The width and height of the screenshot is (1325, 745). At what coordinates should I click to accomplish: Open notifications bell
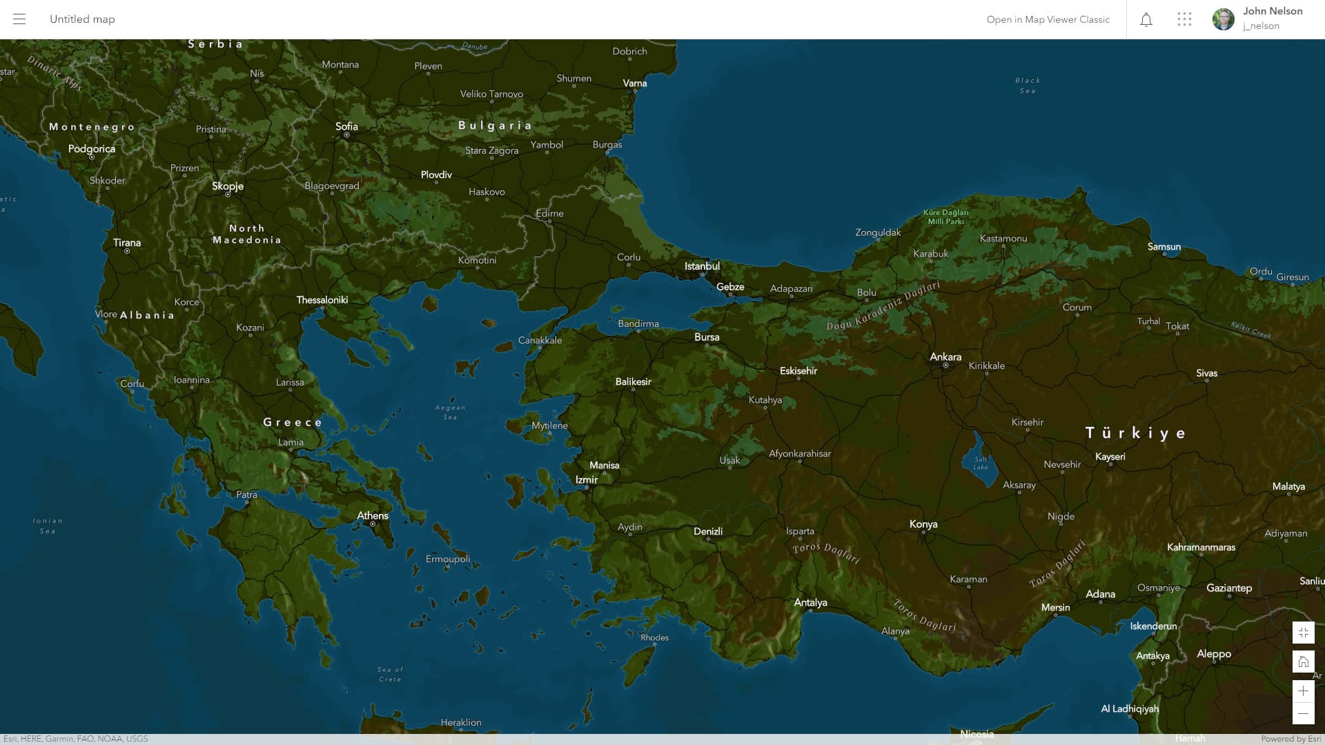(x=1146, y=19)
